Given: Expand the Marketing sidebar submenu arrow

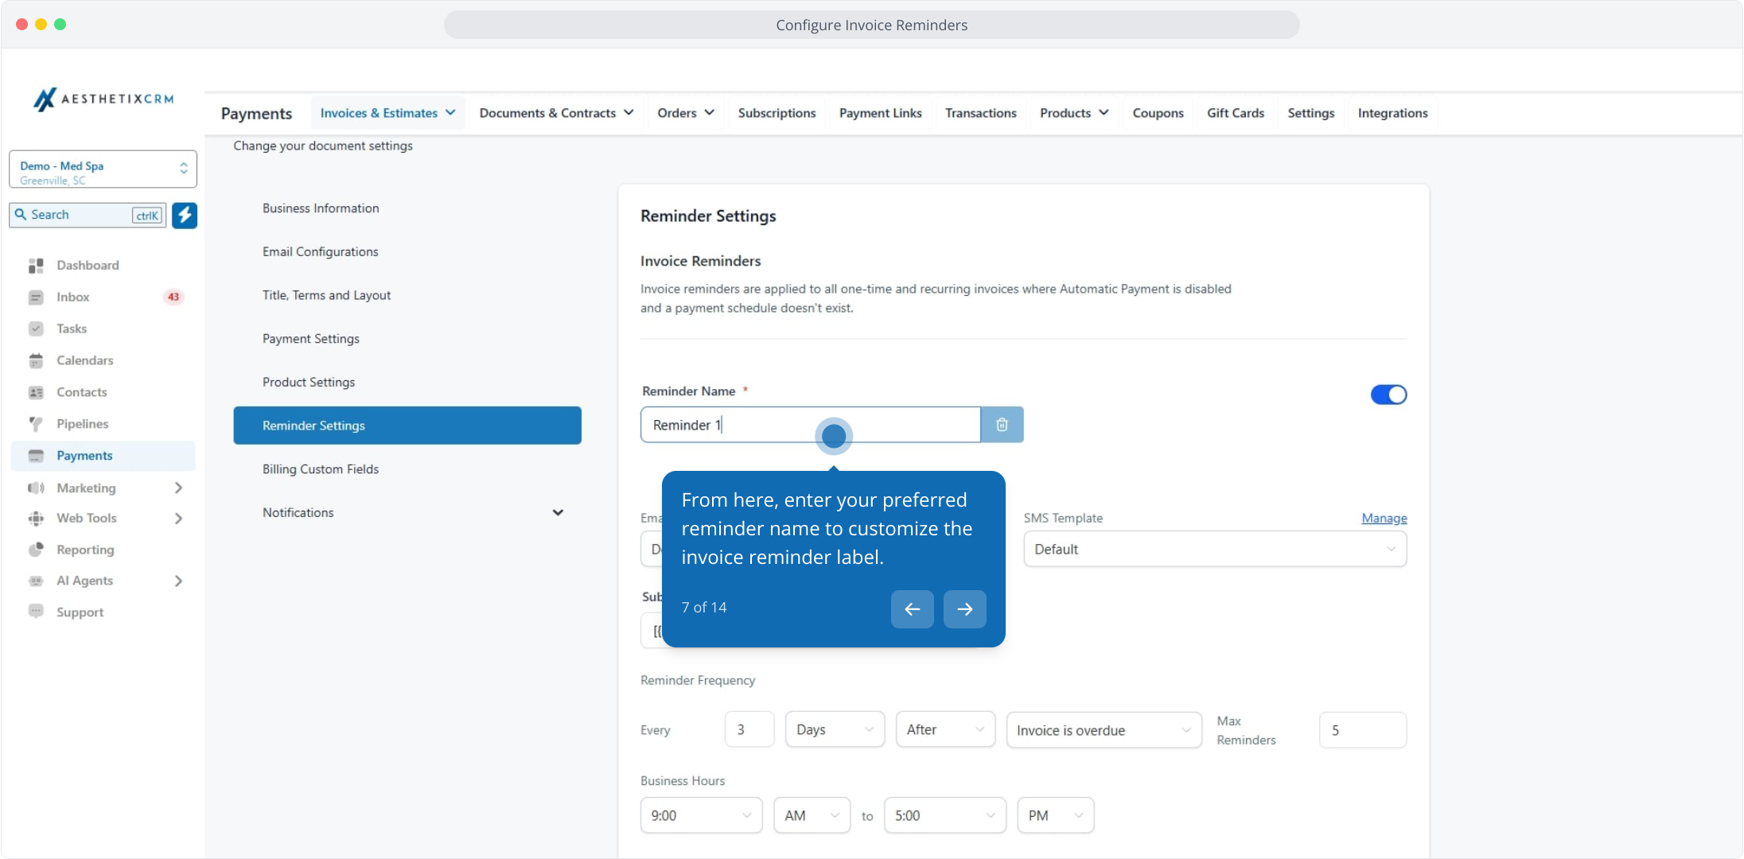Looking at the screenshot, I should click(x=178, y=488).
